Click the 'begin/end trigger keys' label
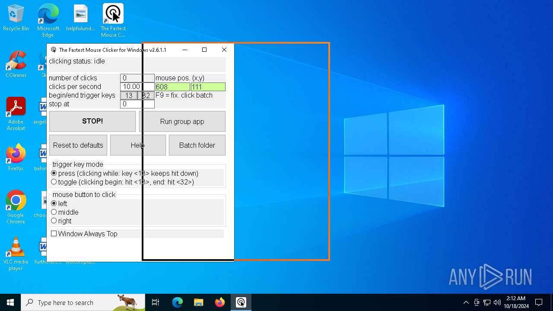 pyautogui.click(x=82, y=95)
